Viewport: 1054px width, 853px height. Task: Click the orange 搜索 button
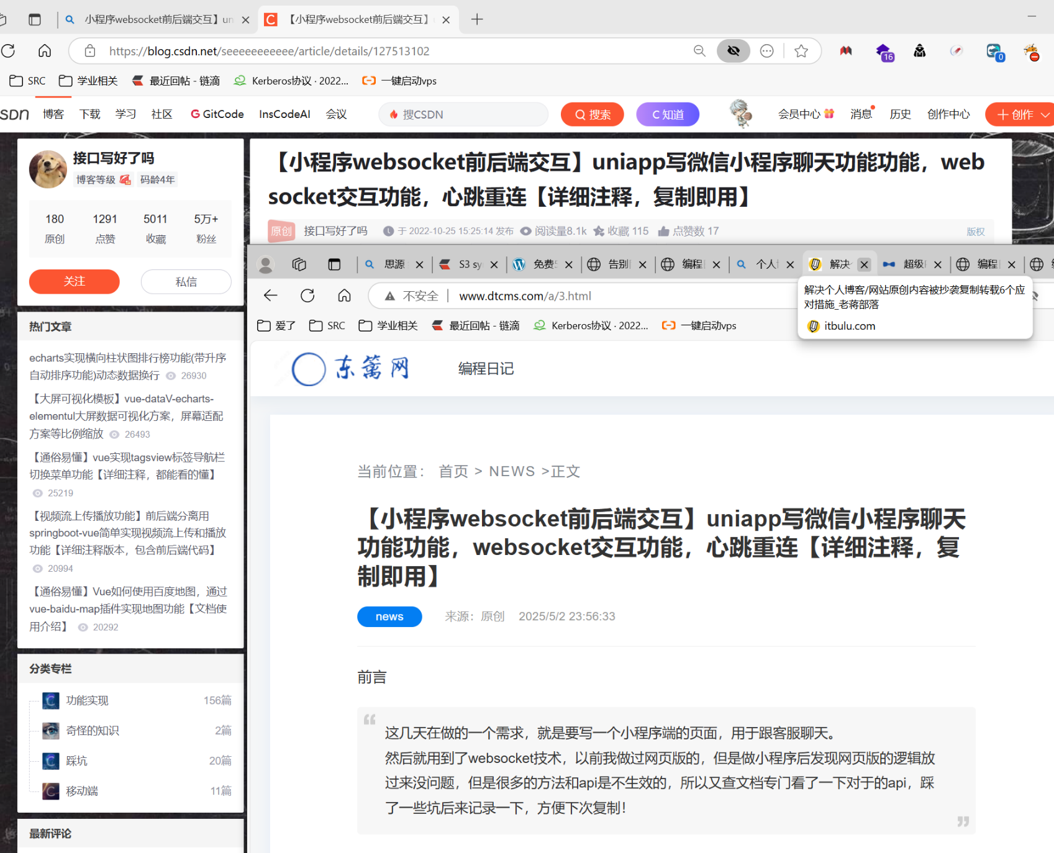tap(592, 114)
